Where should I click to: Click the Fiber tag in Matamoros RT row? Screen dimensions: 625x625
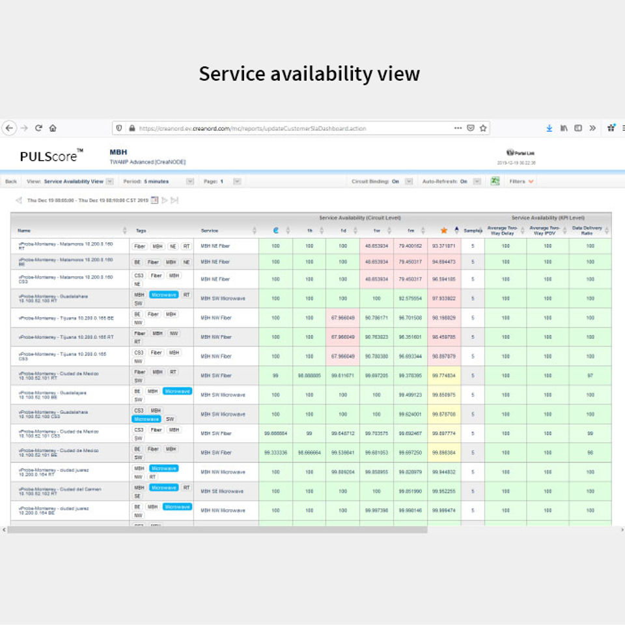(x=140, y=246)
